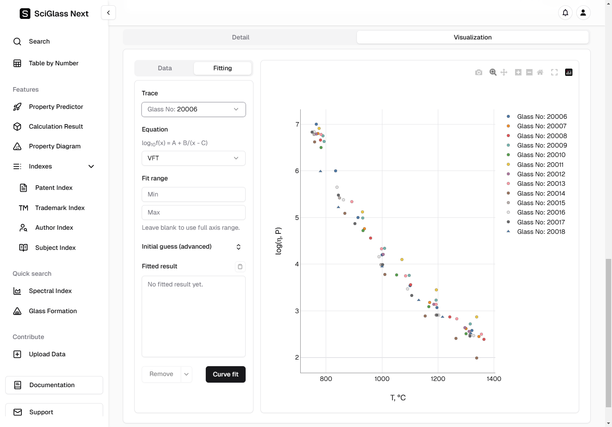Viewport: 612px width, 427px height.
Task: Toggle Glass No: 20012 trace visibility
Action: tap(541, 174)
